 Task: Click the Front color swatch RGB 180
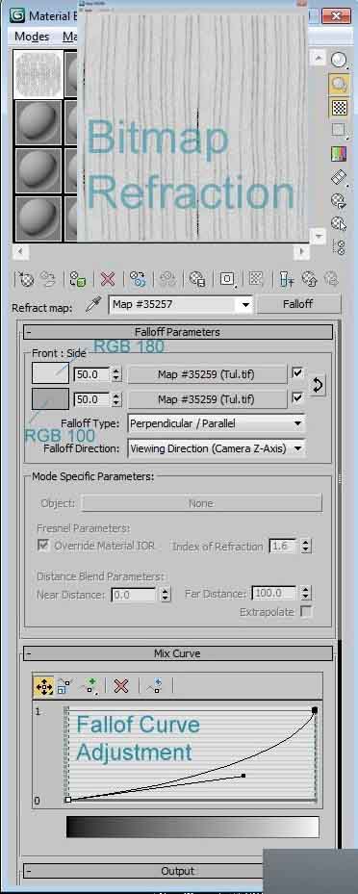(x=50, y=374)
